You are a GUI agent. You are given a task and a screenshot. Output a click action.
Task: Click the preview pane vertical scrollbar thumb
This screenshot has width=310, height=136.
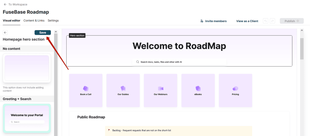click(x=302, y=49)
